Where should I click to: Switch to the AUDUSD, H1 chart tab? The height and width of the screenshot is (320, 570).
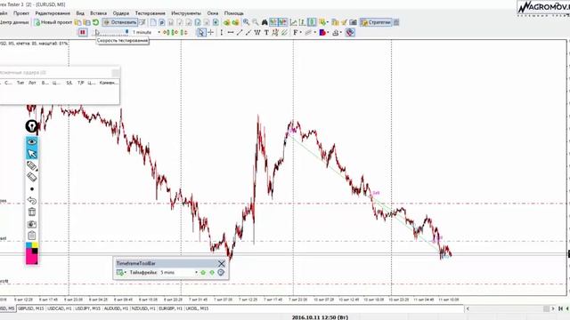116,308
